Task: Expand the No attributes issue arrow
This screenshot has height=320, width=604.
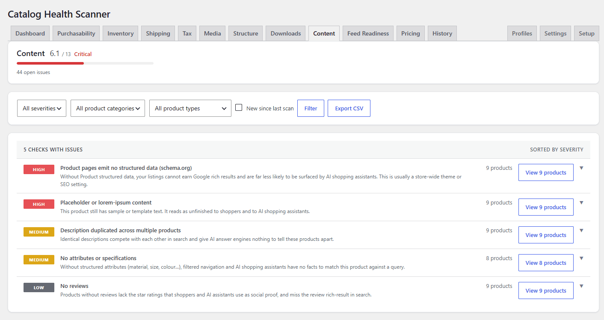Action: (x=581, y=258)
